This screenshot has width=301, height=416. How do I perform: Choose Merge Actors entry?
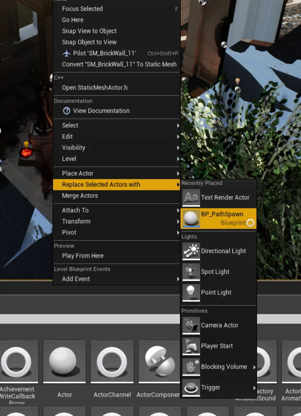tap(117, 196)
